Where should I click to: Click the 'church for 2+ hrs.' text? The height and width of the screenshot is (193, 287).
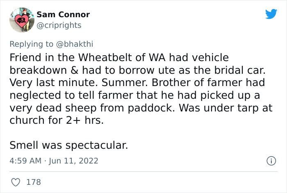pyautogui.click(x=57, y=120)
